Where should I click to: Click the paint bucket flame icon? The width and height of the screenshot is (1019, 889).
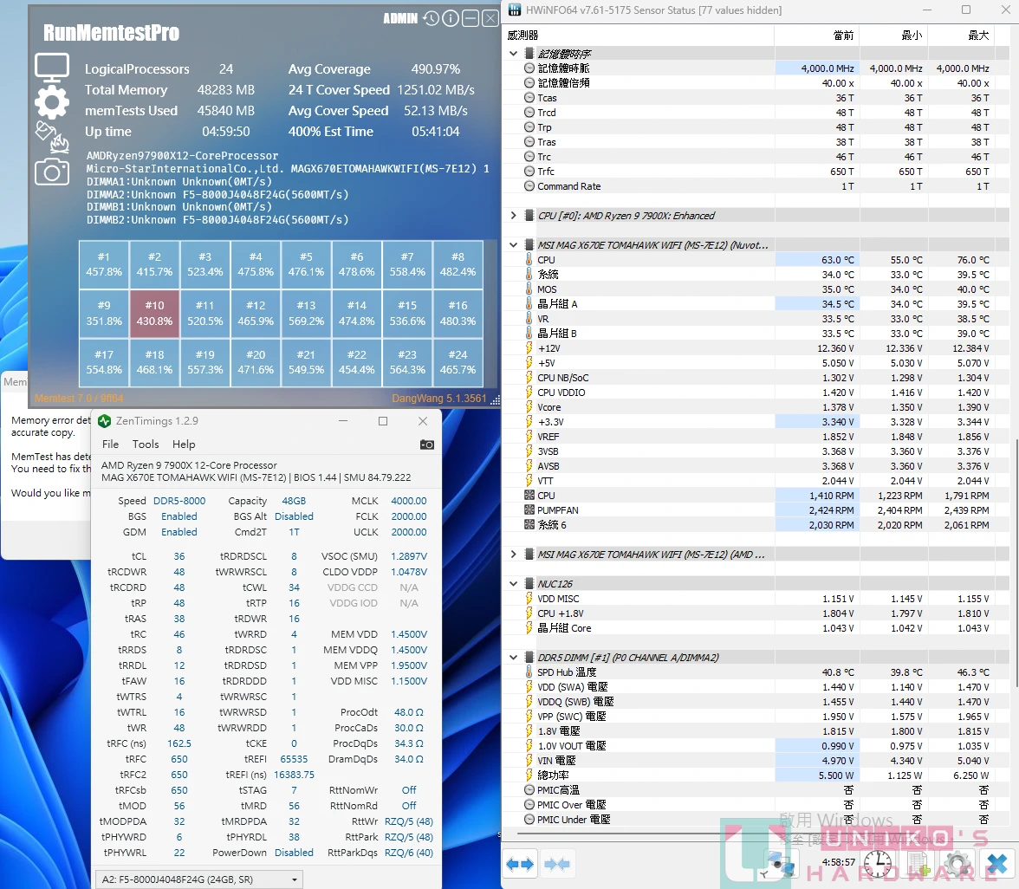point(52,137)
